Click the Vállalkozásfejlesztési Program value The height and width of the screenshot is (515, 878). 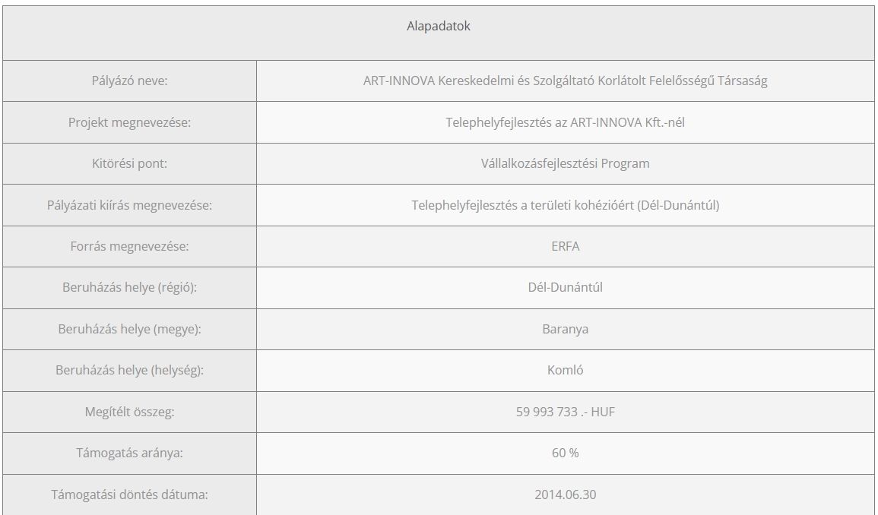pos(565,163)
